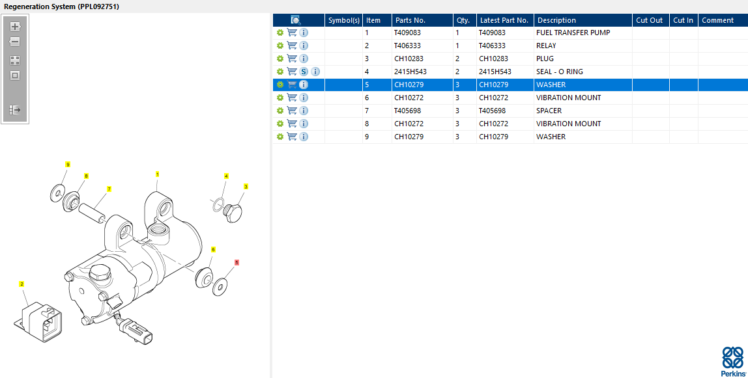Add item 8 VIBRATION MOUNT to cart
This screenshot has height=378, width=748.
(x=292, y=124)
